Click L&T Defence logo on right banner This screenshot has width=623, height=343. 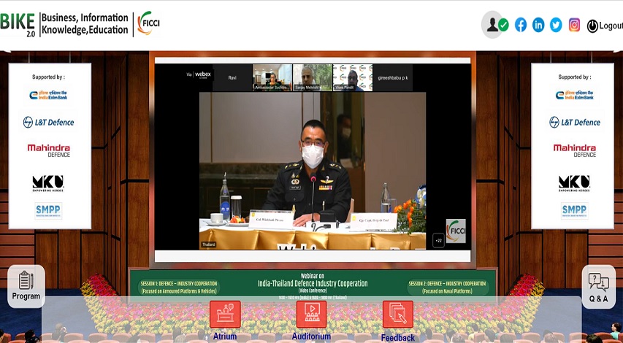[x=575, y=123]
